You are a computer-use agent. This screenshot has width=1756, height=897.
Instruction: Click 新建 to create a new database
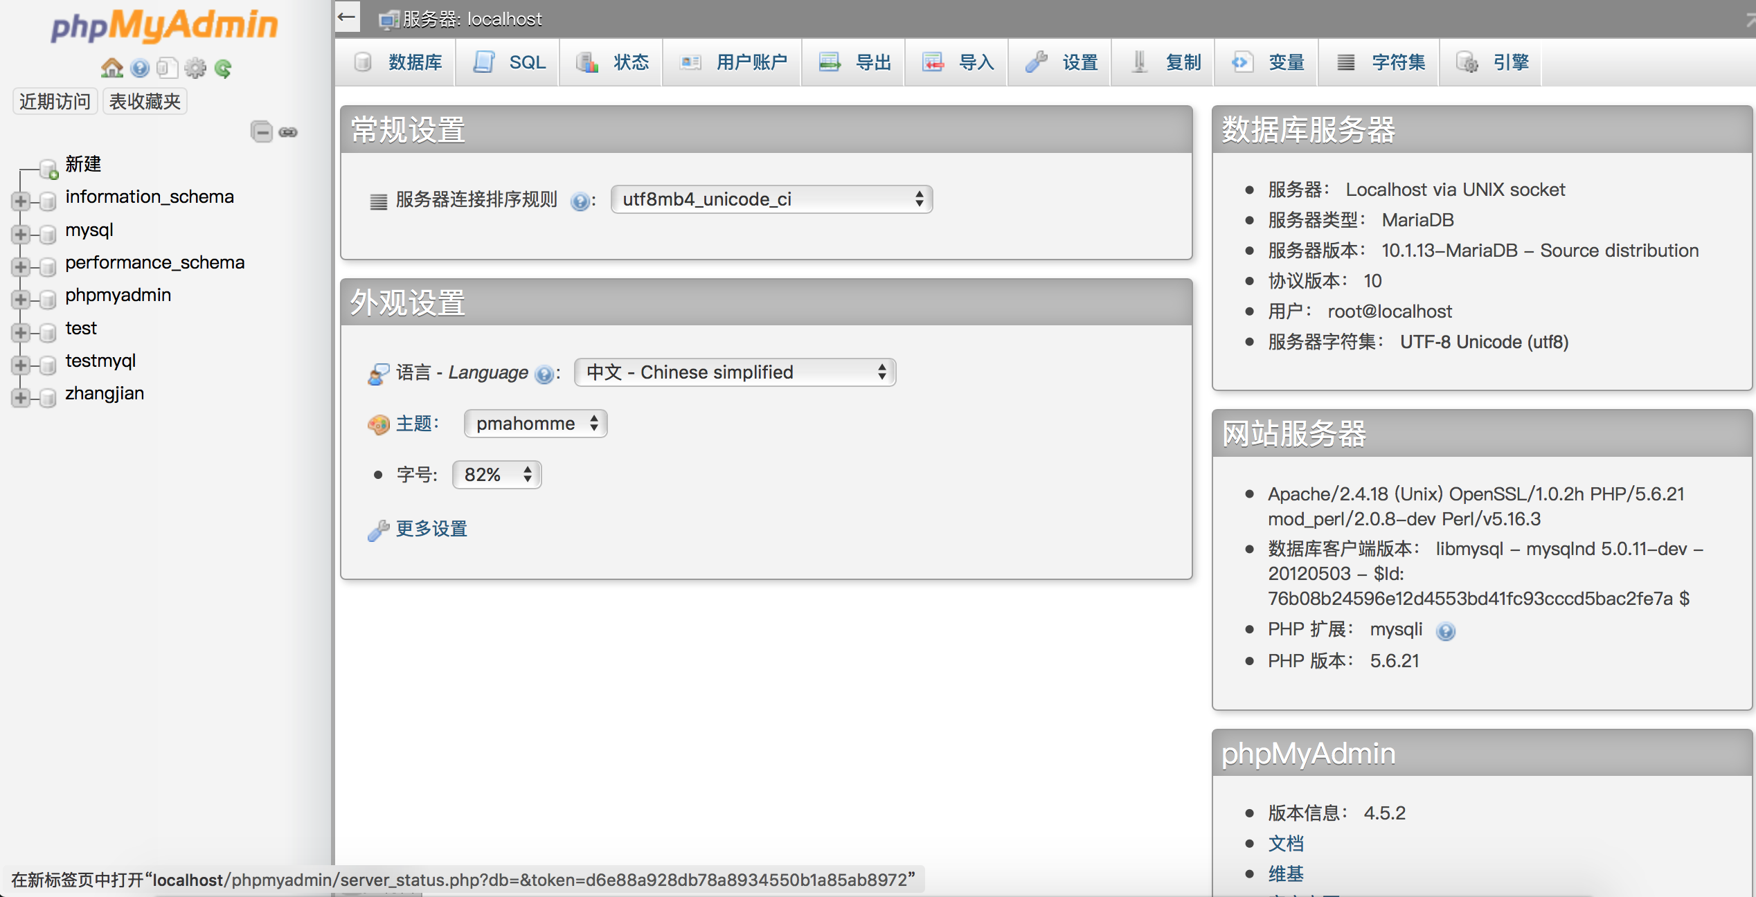[83, 164]
